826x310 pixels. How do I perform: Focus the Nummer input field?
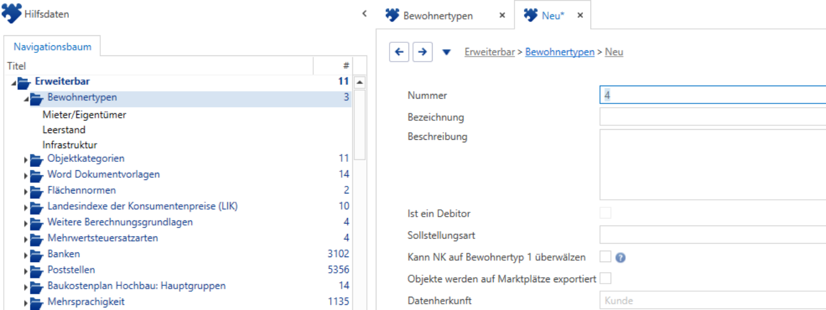tap(712, 95)
